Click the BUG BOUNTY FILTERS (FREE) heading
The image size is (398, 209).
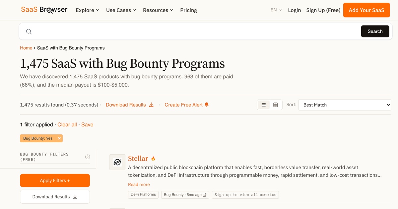coord(44,157)
